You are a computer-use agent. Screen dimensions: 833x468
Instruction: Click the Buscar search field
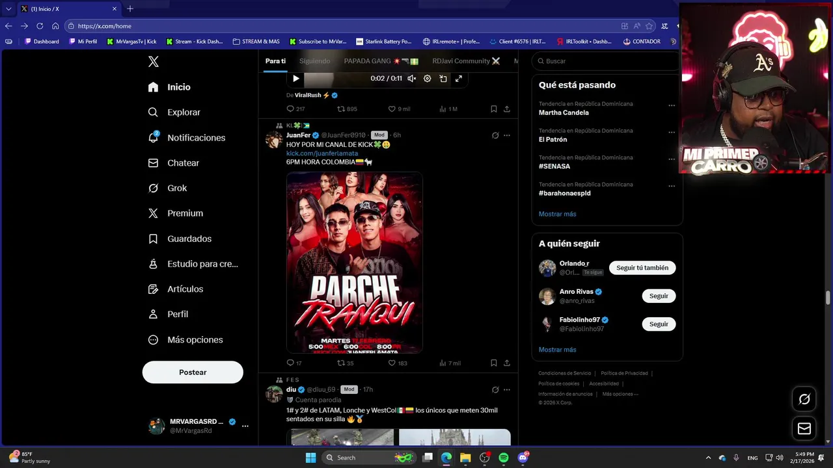pos(605,61)
